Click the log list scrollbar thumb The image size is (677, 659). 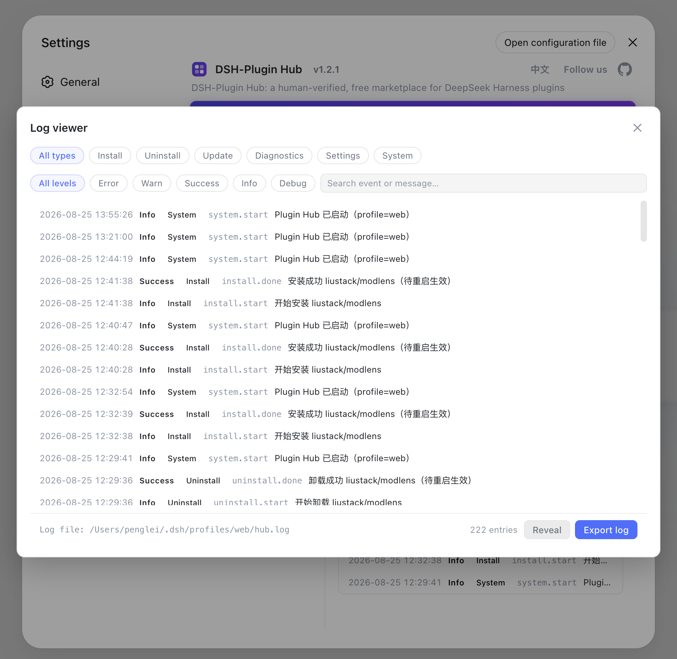tap(643, 221)
